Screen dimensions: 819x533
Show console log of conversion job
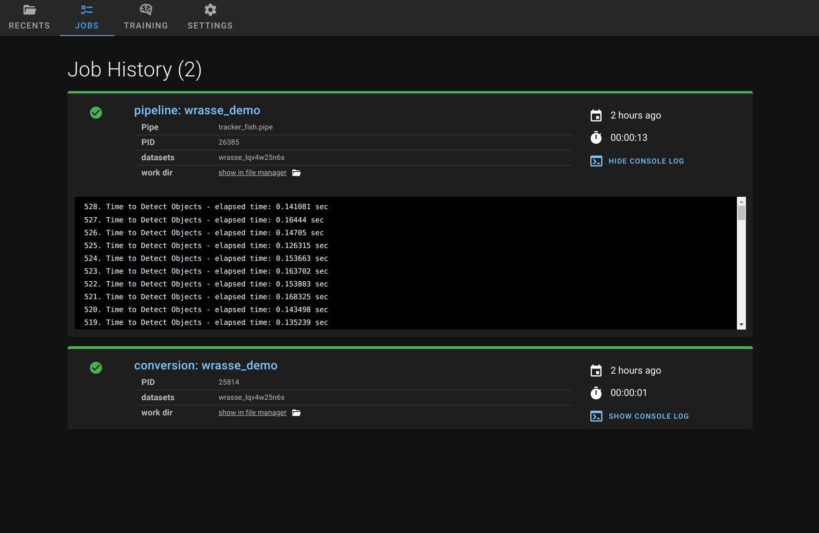tap(649, 416)
